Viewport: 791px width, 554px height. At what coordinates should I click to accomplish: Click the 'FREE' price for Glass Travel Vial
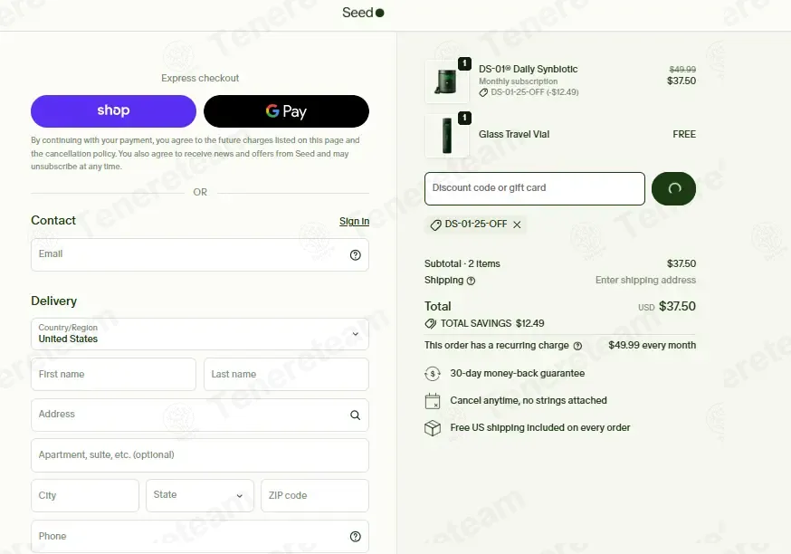[684, 135]
